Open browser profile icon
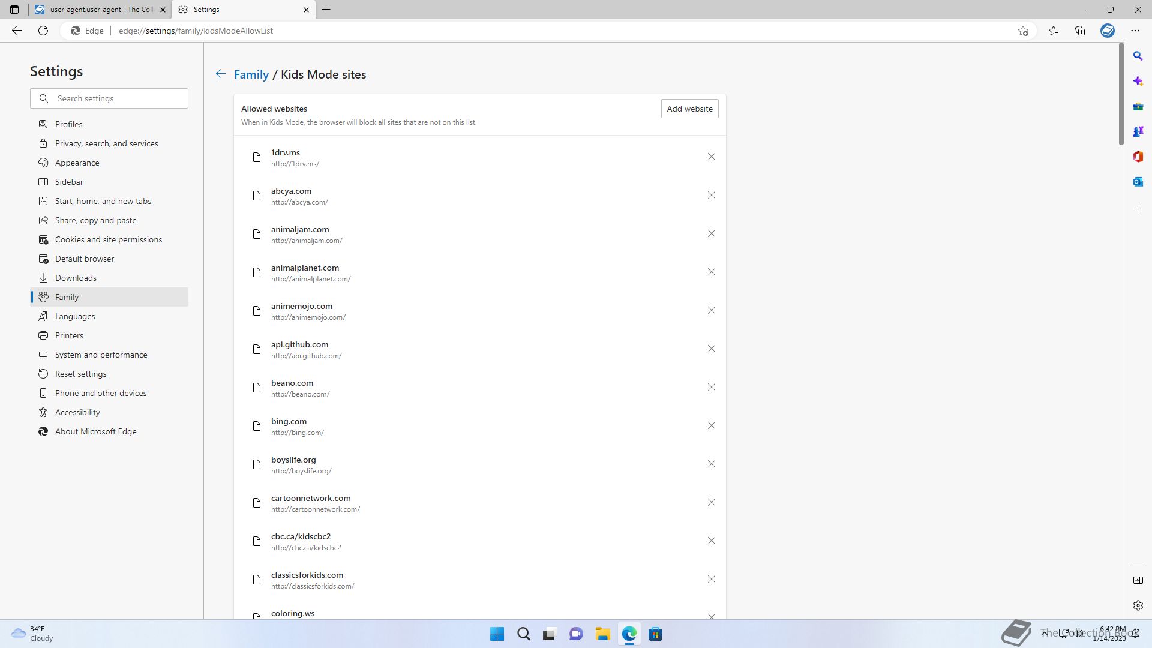The image size is (1152, 648). click(1108, 31)
